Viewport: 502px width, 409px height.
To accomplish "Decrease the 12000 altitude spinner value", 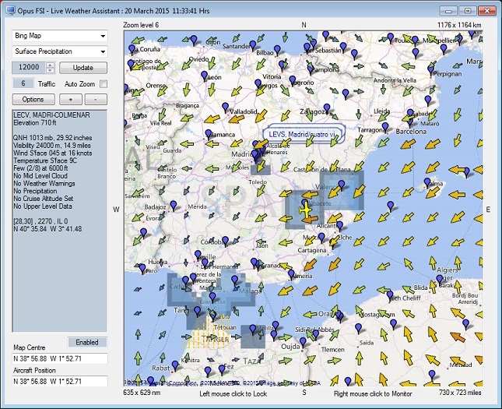I will pos(51,70).
